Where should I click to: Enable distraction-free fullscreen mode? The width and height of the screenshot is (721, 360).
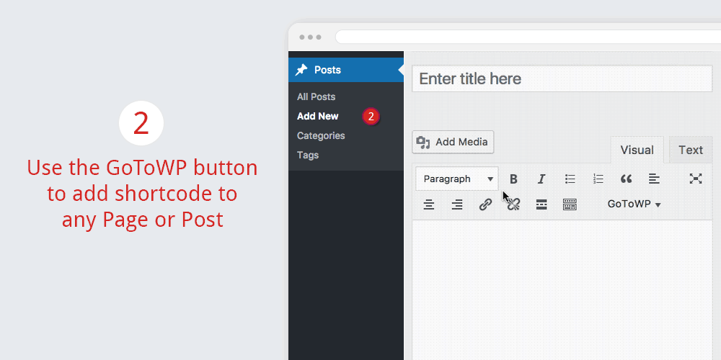(x=696, y=179)
